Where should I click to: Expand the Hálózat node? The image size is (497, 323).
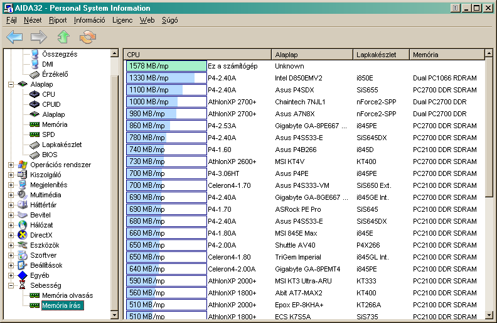[x=11, y=225]
